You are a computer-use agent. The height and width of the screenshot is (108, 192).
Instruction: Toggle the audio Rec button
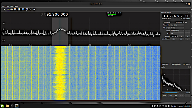176,96
